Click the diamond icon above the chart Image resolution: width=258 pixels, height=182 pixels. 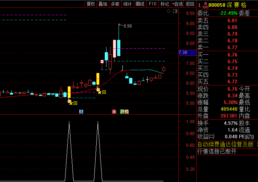(x=169, y=12)
